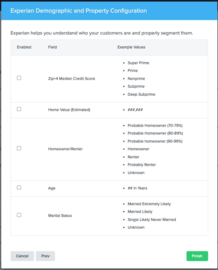Viewport: 218px width, 270px height.
Task: Select the Home Value (Estimated) field label
Action: click(69, 110)
